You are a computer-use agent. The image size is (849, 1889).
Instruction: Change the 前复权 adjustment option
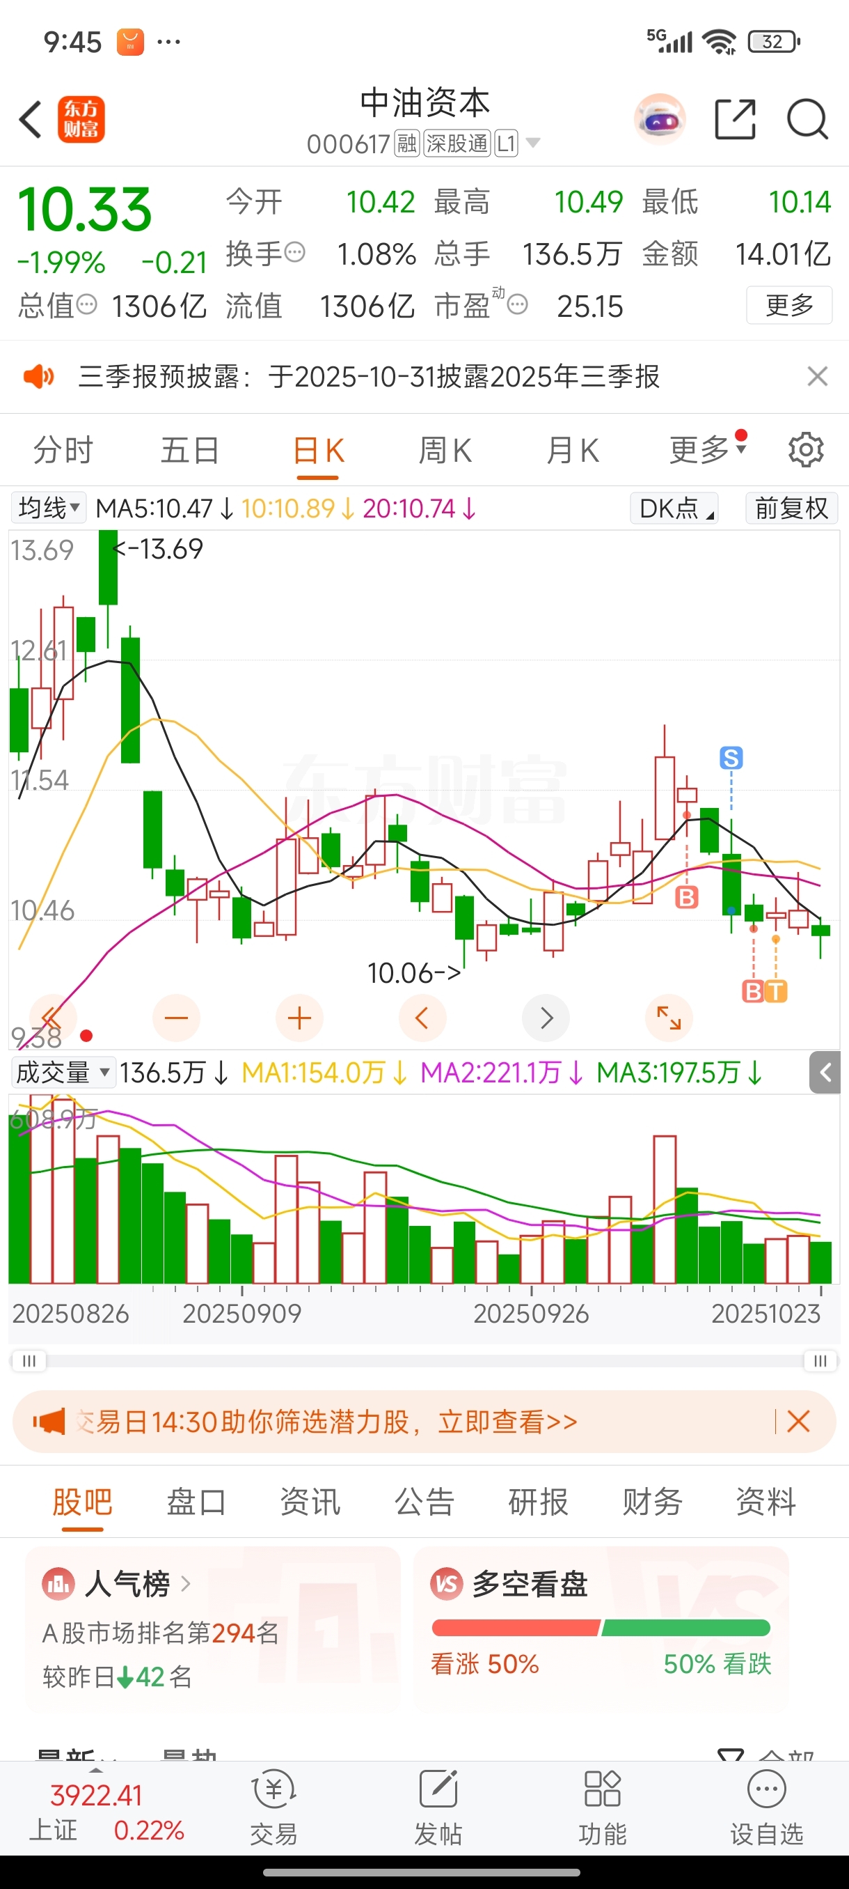click(x=791, y=508)
